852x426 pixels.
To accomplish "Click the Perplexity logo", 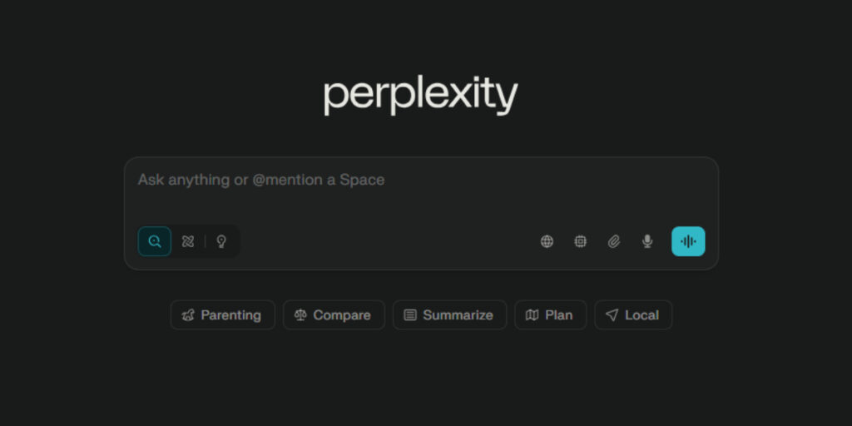I will click(420, 96).
